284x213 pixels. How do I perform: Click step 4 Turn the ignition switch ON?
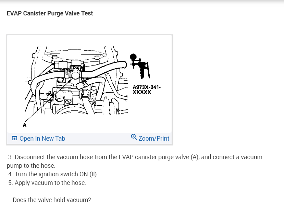pos(53,174)
